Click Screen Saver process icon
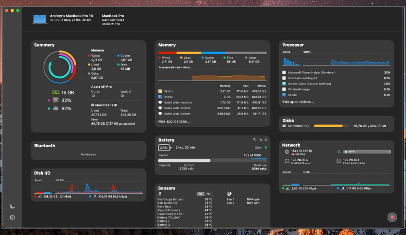Image resolution: width=406 pixels, height=235 pixels. [x=284, y=84]
